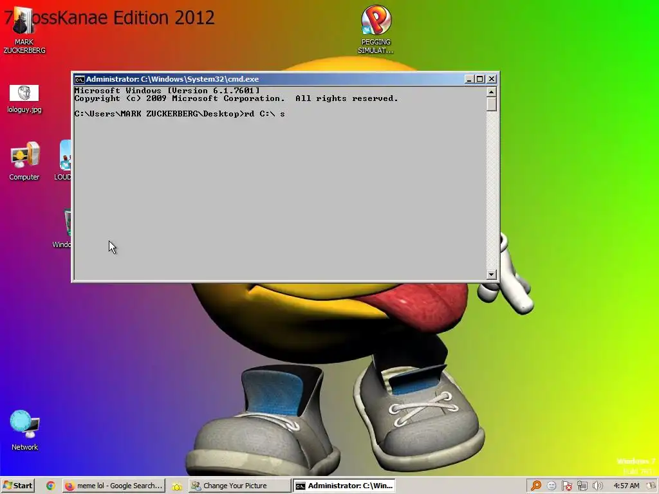Viewport: 659px width, 494px height.
Task: Switch to meme lol Google Search taskbar item
Action: click(x=113, y=486)
